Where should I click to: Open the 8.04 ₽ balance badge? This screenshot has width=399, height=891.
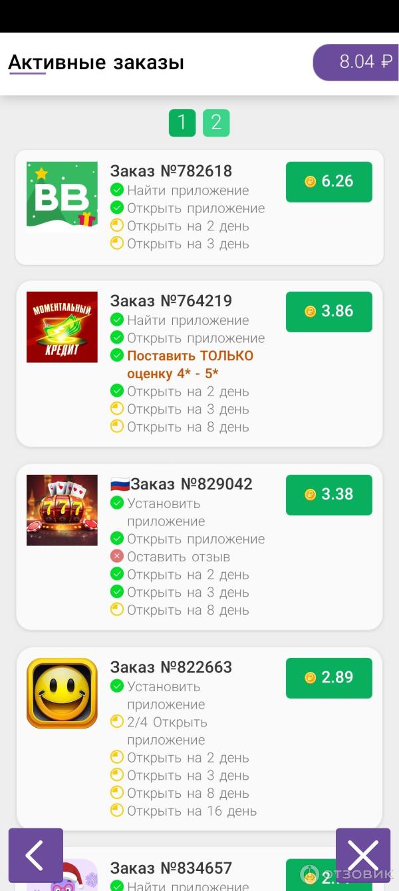point(357,63)
